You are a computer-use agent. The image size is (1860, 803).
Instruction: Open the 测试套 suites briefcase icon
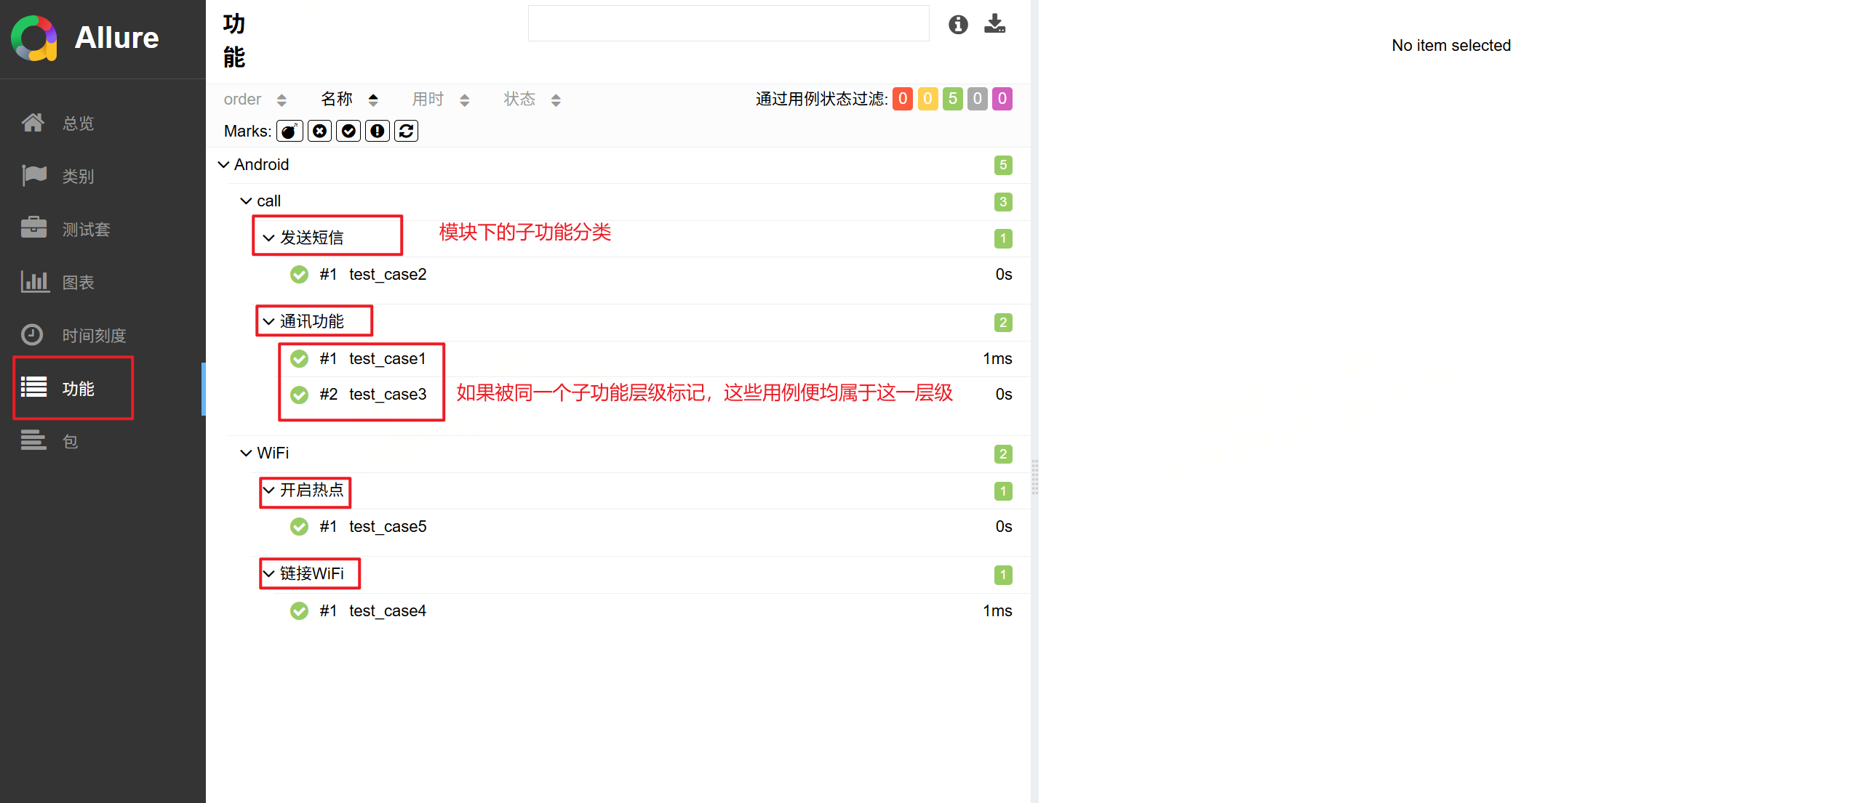(x=33, y=228)
